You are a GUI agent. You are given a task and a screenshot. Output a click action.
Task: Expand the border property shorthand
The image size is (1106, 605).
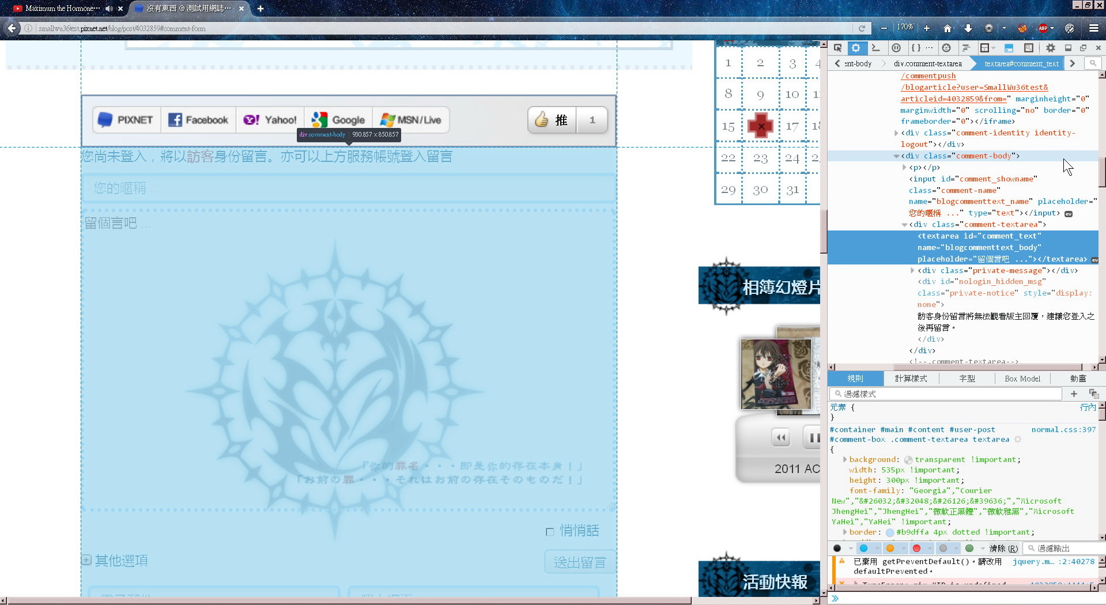pyautogui.click(x=845, y=532)
